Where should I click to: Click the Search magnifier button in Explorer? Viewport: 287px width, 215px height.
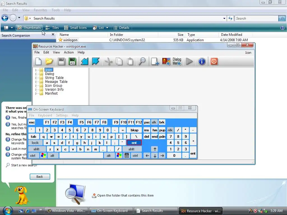[x=282, y=18]
